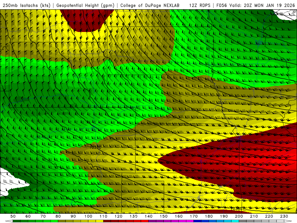Click 'College of DuPage NEXLAB' header text
297x223 pixels.
(150, 5)
